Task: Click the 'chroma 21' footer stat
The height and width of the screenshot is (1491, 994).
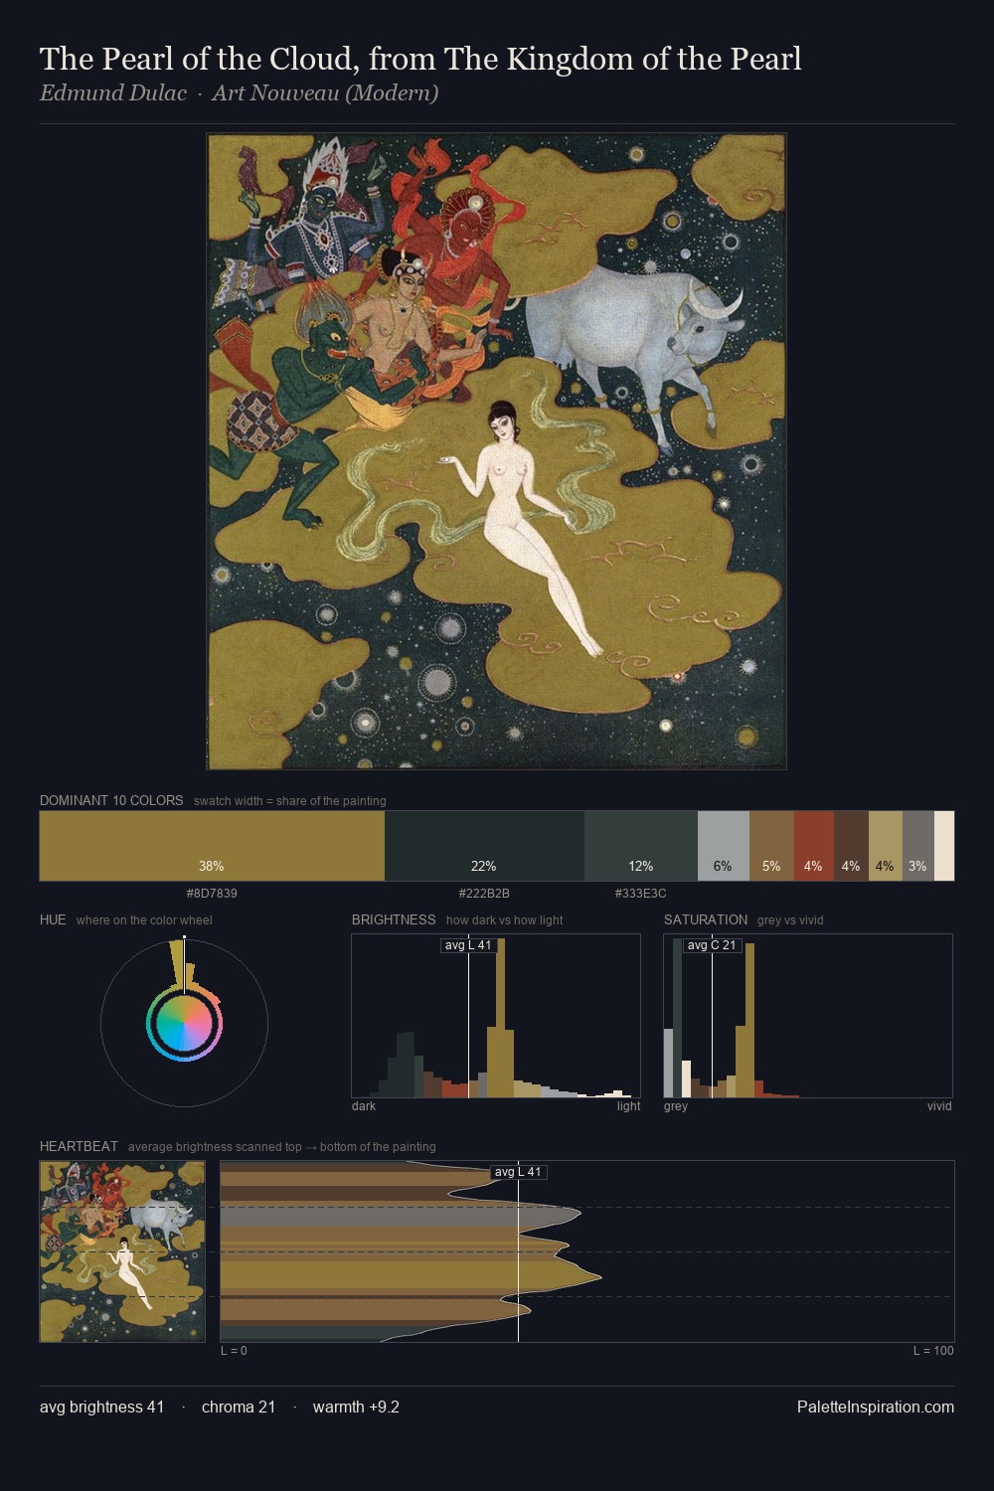Action: (239, 1407)
